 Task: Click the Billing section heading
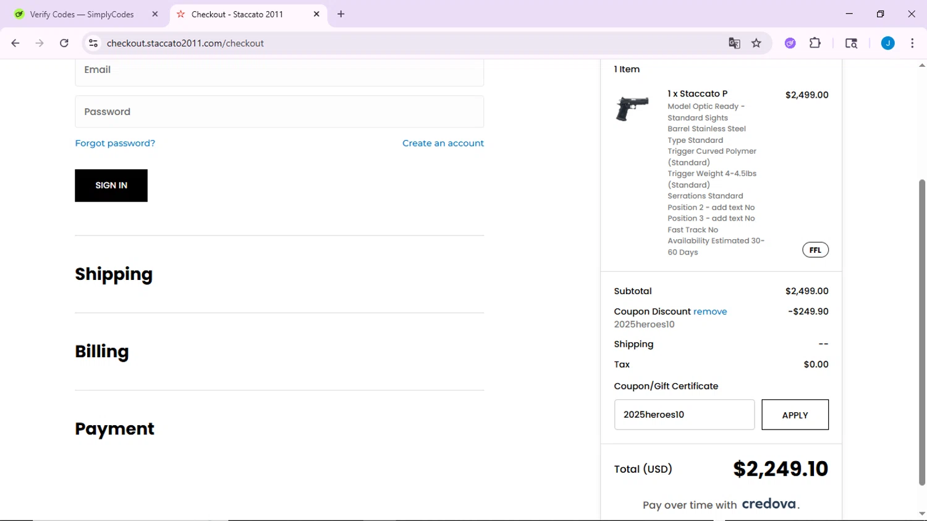(102, 352)
